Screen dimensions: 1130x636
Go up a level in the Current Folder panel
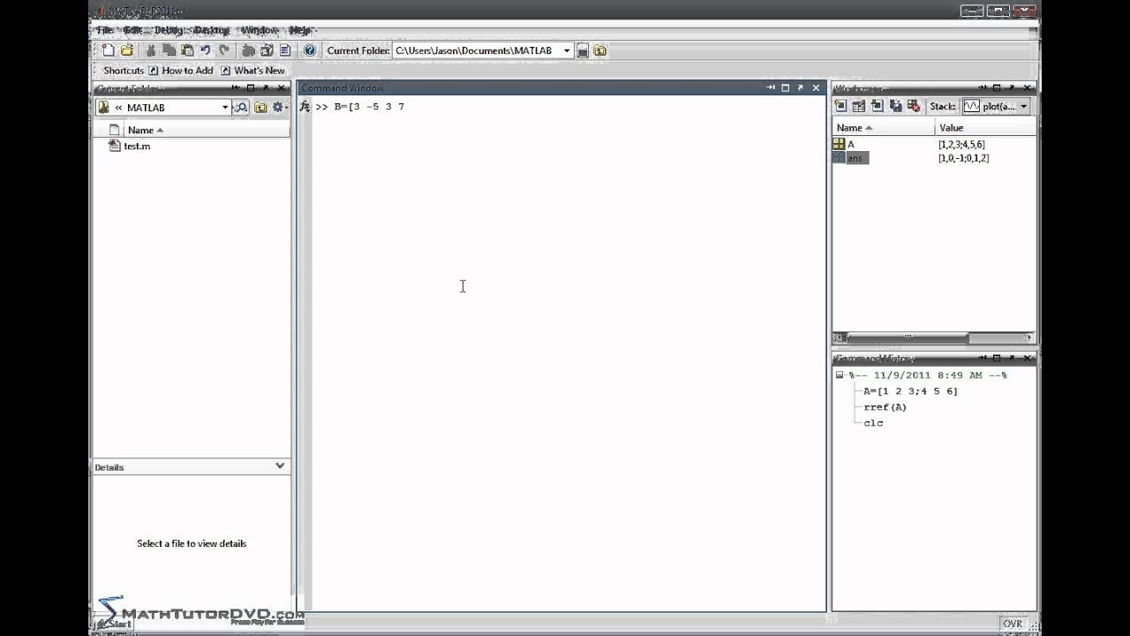(260, 108)
